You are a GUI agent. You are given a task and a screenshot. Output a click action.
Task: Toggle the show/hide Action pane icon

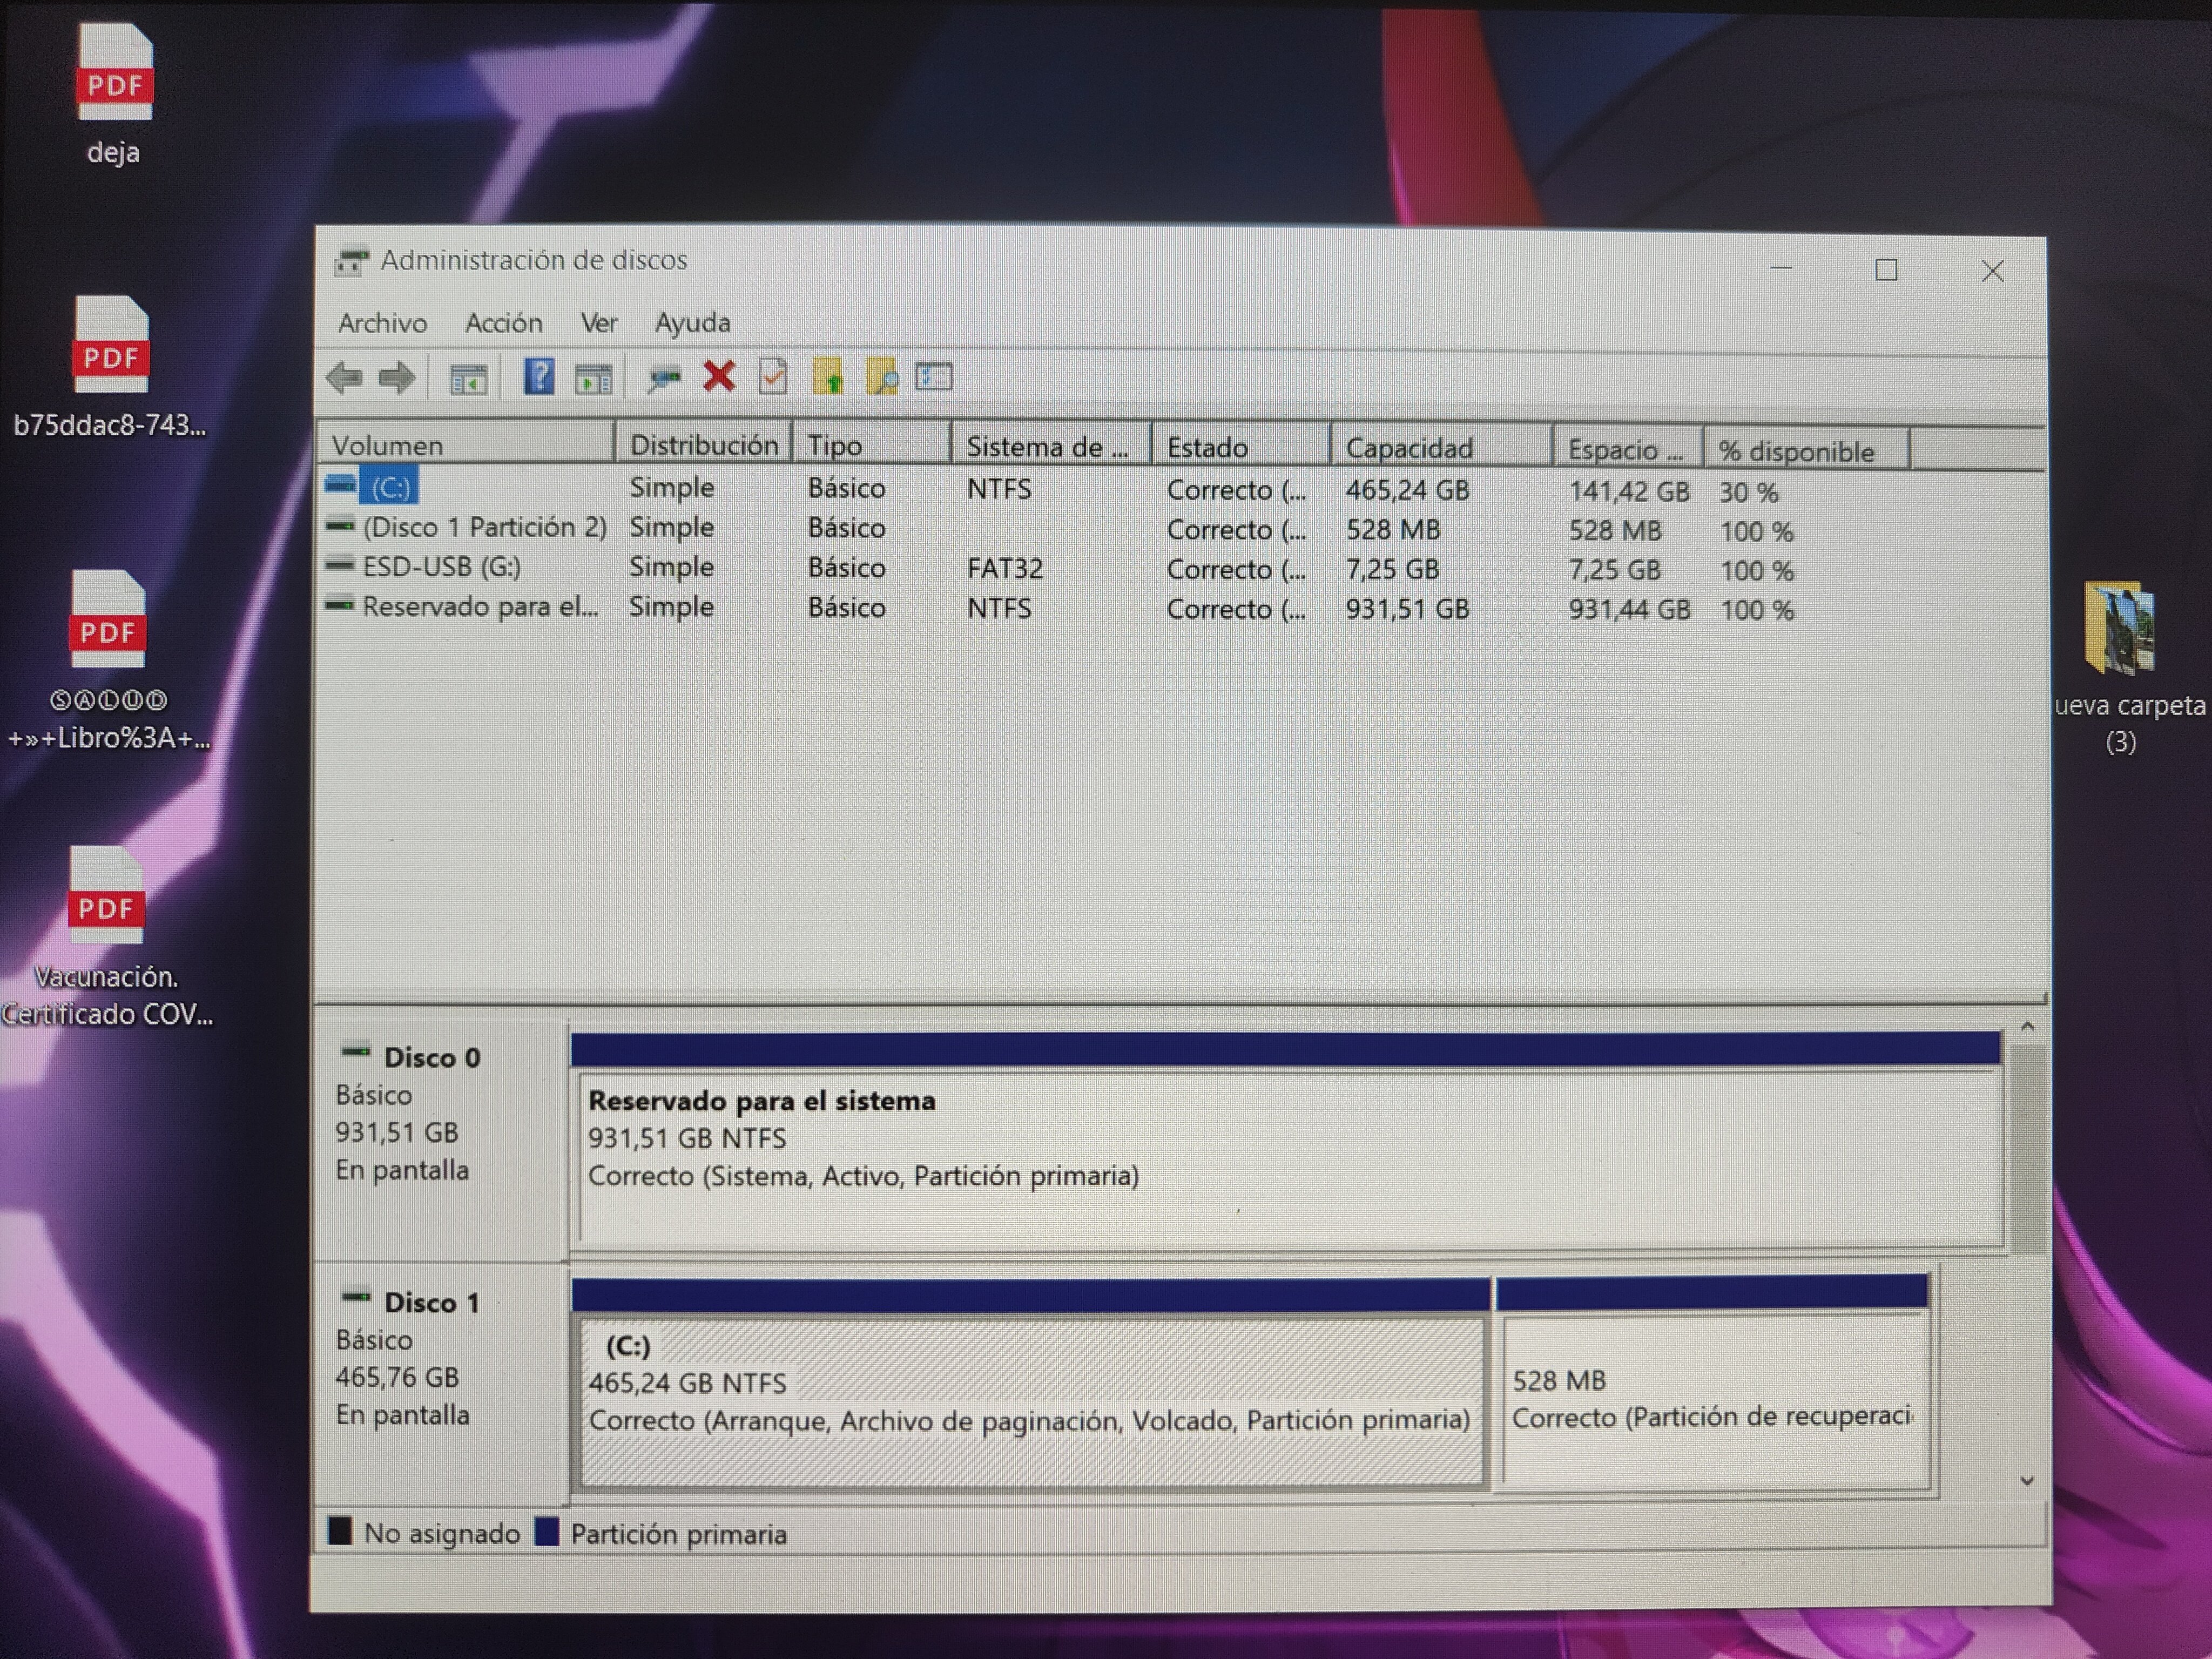[x=594, y=379]
